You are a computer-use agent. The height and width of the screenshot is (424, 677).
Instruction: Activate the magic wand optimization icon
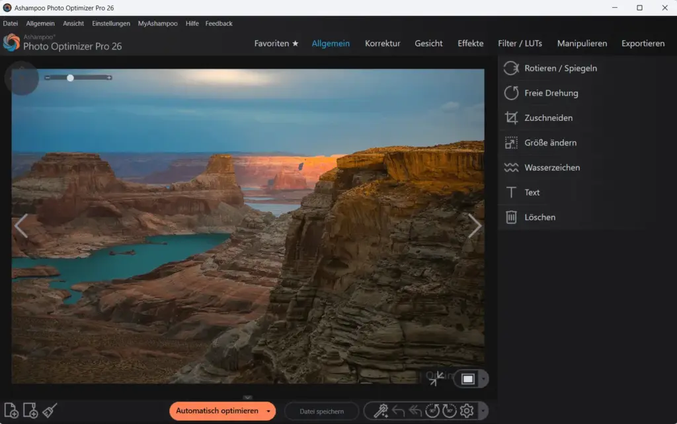pyautogui.click(x=381, y=410)
